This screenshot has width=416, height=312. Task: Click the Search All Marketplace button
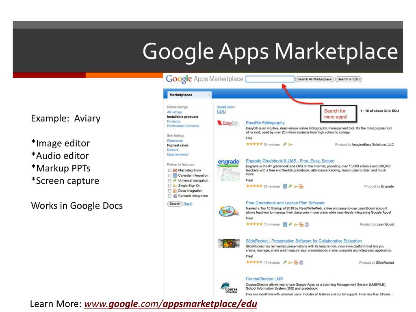(314, 79)
